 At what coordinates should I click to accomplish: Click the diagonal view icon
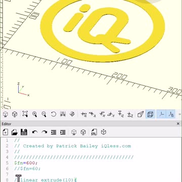click(72, 114)
